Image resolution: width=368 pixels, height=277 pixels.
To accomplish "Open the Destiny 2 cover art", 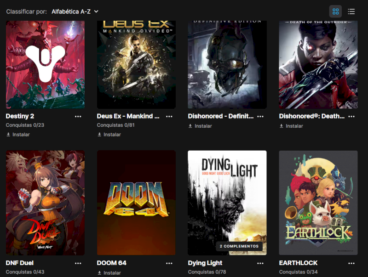I will [45, 64].
